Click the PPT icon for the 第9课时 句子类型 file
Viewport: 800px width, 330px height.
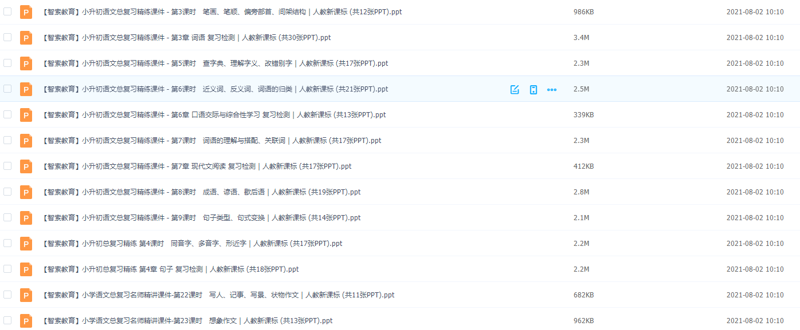(26, 217)
